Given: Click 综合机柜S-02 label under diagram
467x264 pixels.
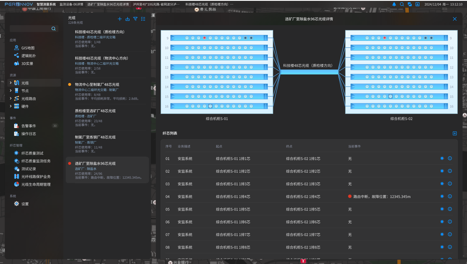Looking at the screenshot, I should (401, 119).
